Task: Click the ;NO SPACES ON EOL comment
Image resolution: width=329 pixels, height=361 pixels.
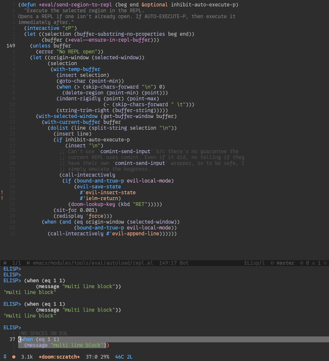Action: click(x=43, y=333)
